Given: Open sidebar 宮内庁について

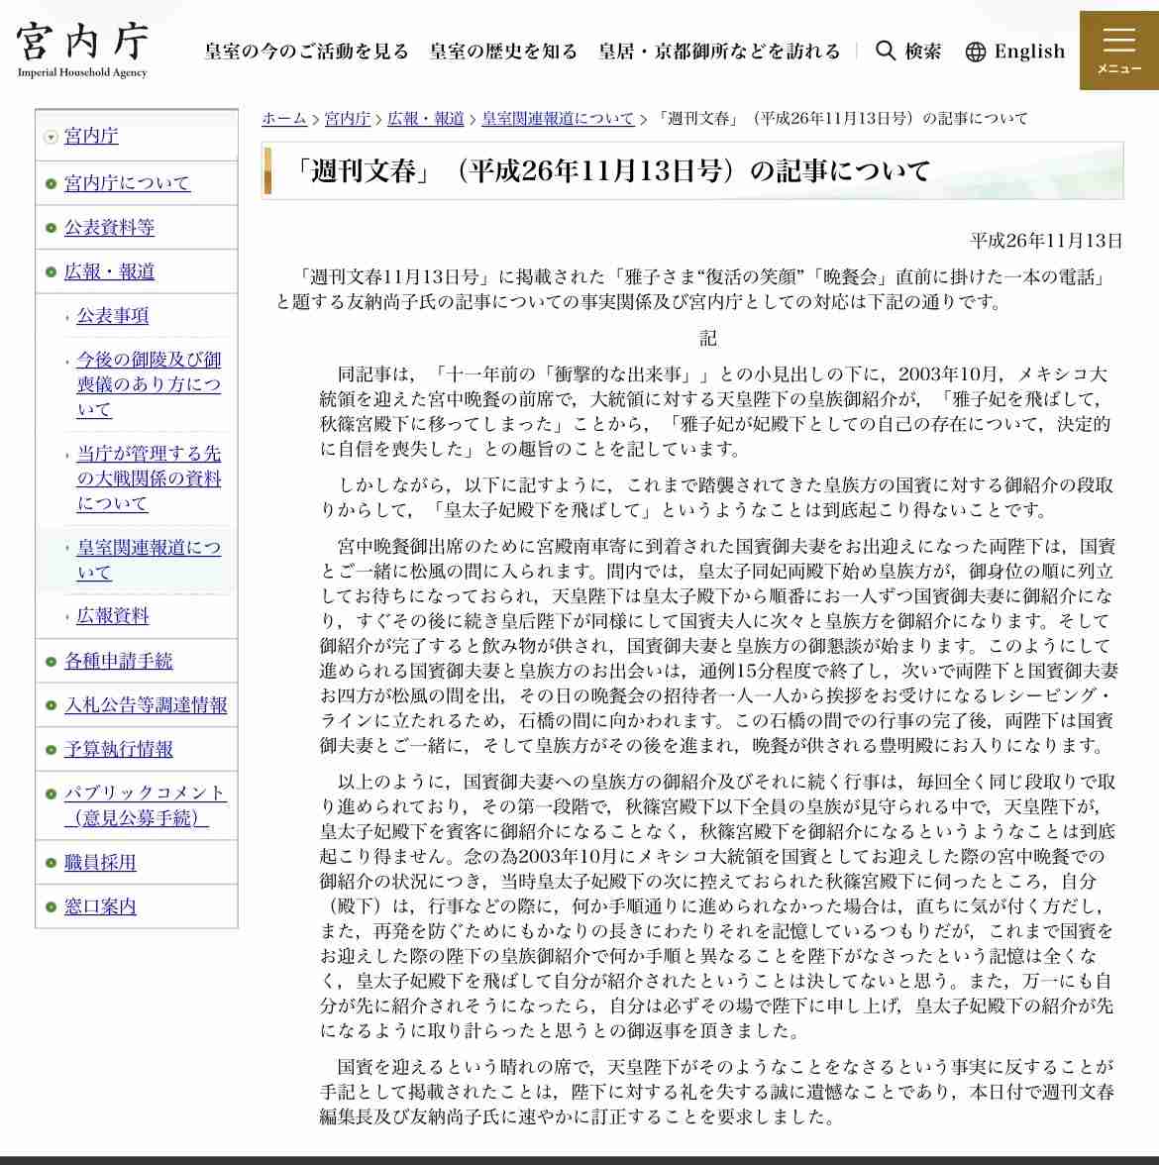Looking at the screenshot, I should (x=127, y=182).
